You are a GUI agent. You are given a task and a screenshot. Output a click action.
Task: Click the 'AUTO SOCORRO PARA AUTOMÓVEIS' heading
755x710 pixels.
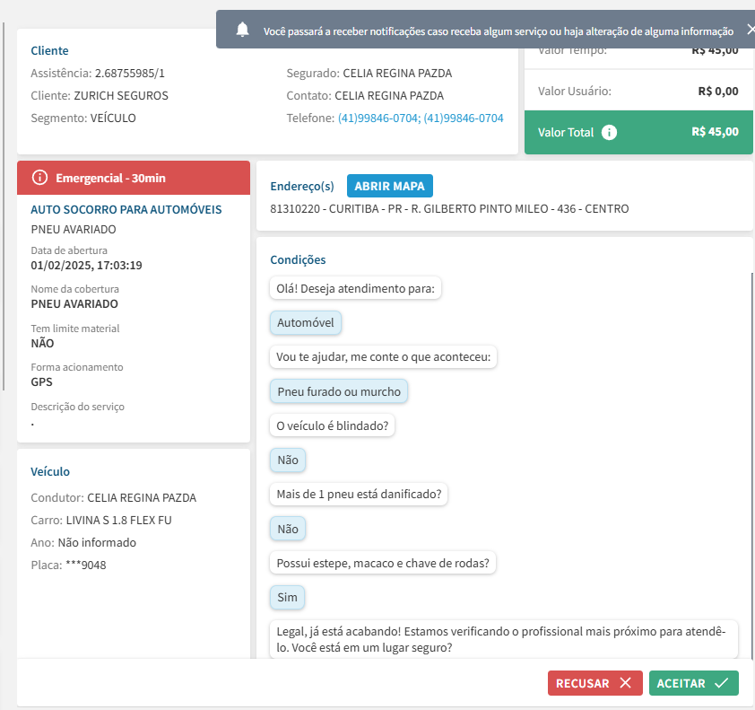pos(126,209)
